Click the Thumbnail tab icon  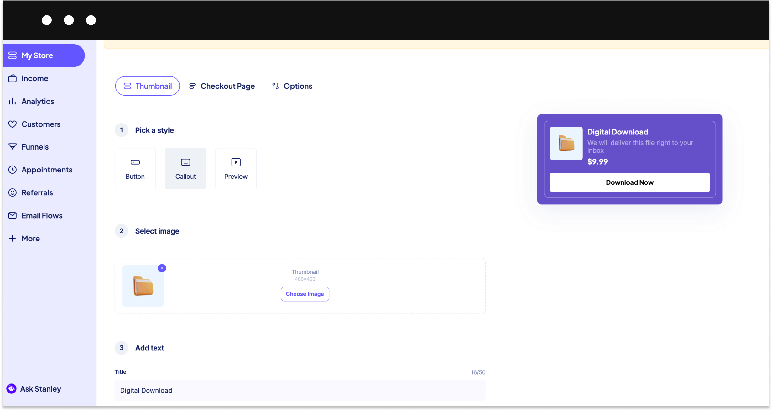click(126, 86)
